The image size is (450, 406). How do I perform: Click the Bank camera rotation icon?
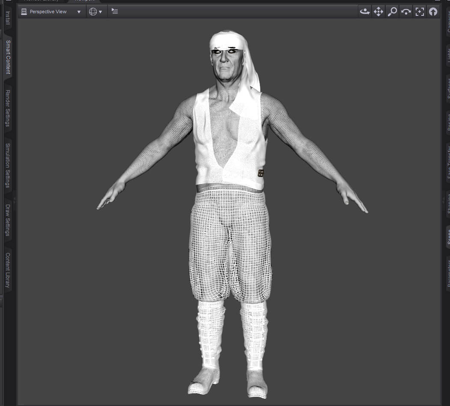click(x=406, y=12)
